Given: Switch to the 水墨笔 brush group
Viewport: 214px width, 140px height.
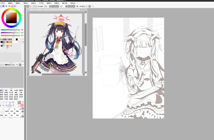Looking at the screenshot, I should [x=16, y=95].
